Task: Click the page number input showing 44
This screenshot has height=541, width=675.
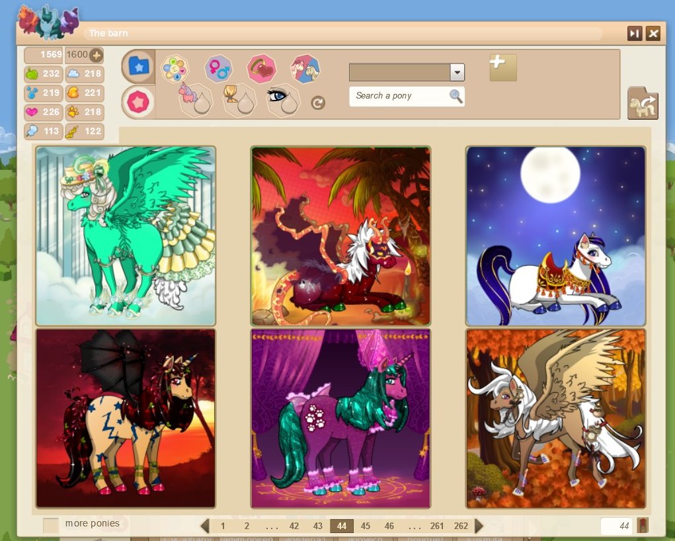Action: tap(616, 526)
